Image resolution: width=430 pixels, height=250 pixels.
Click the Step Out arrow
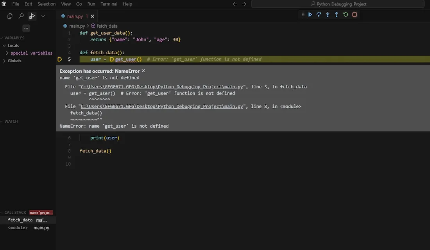tap(337, 14)
